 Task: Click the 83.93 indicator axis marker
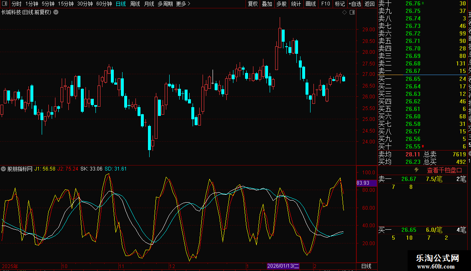[x=366, y=183]
